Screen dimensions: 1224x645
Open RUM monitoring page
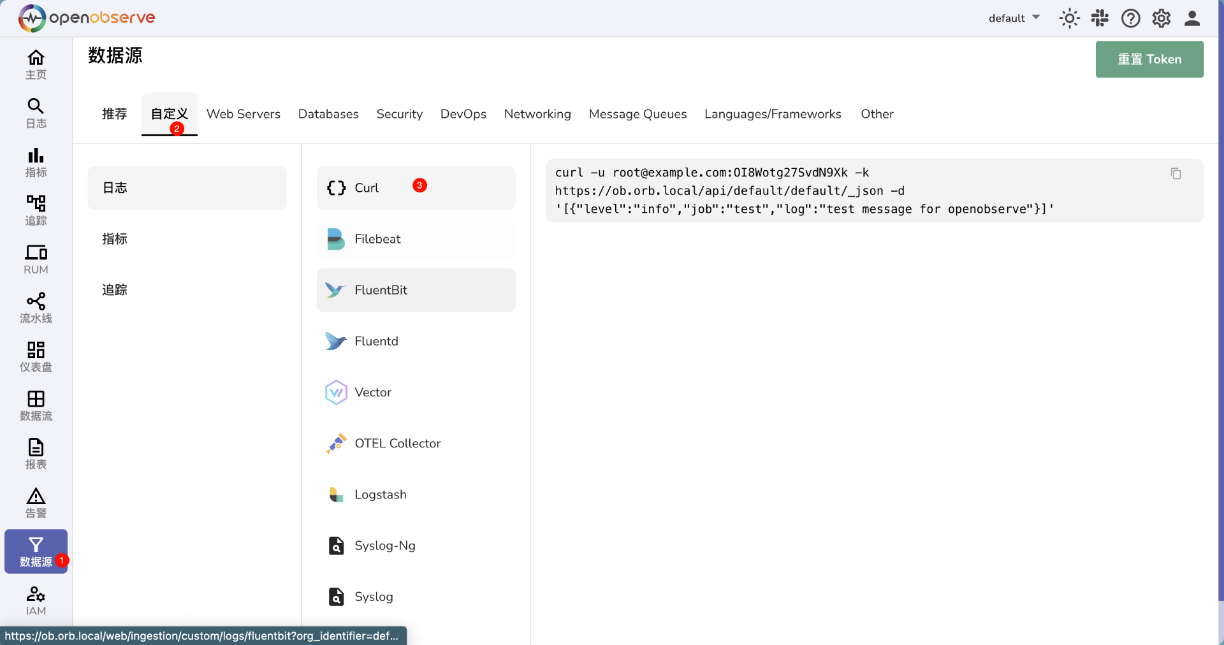[36, 259]
